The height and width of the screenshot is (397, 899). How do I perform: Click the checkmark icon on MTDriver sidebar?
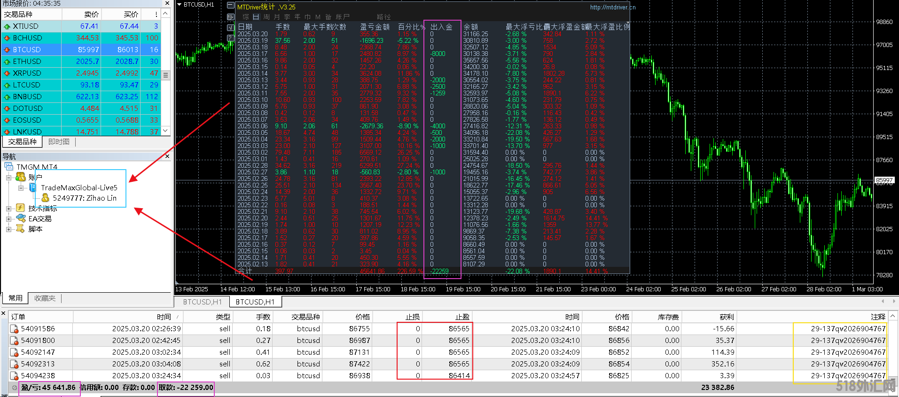(x=230, y=27)
